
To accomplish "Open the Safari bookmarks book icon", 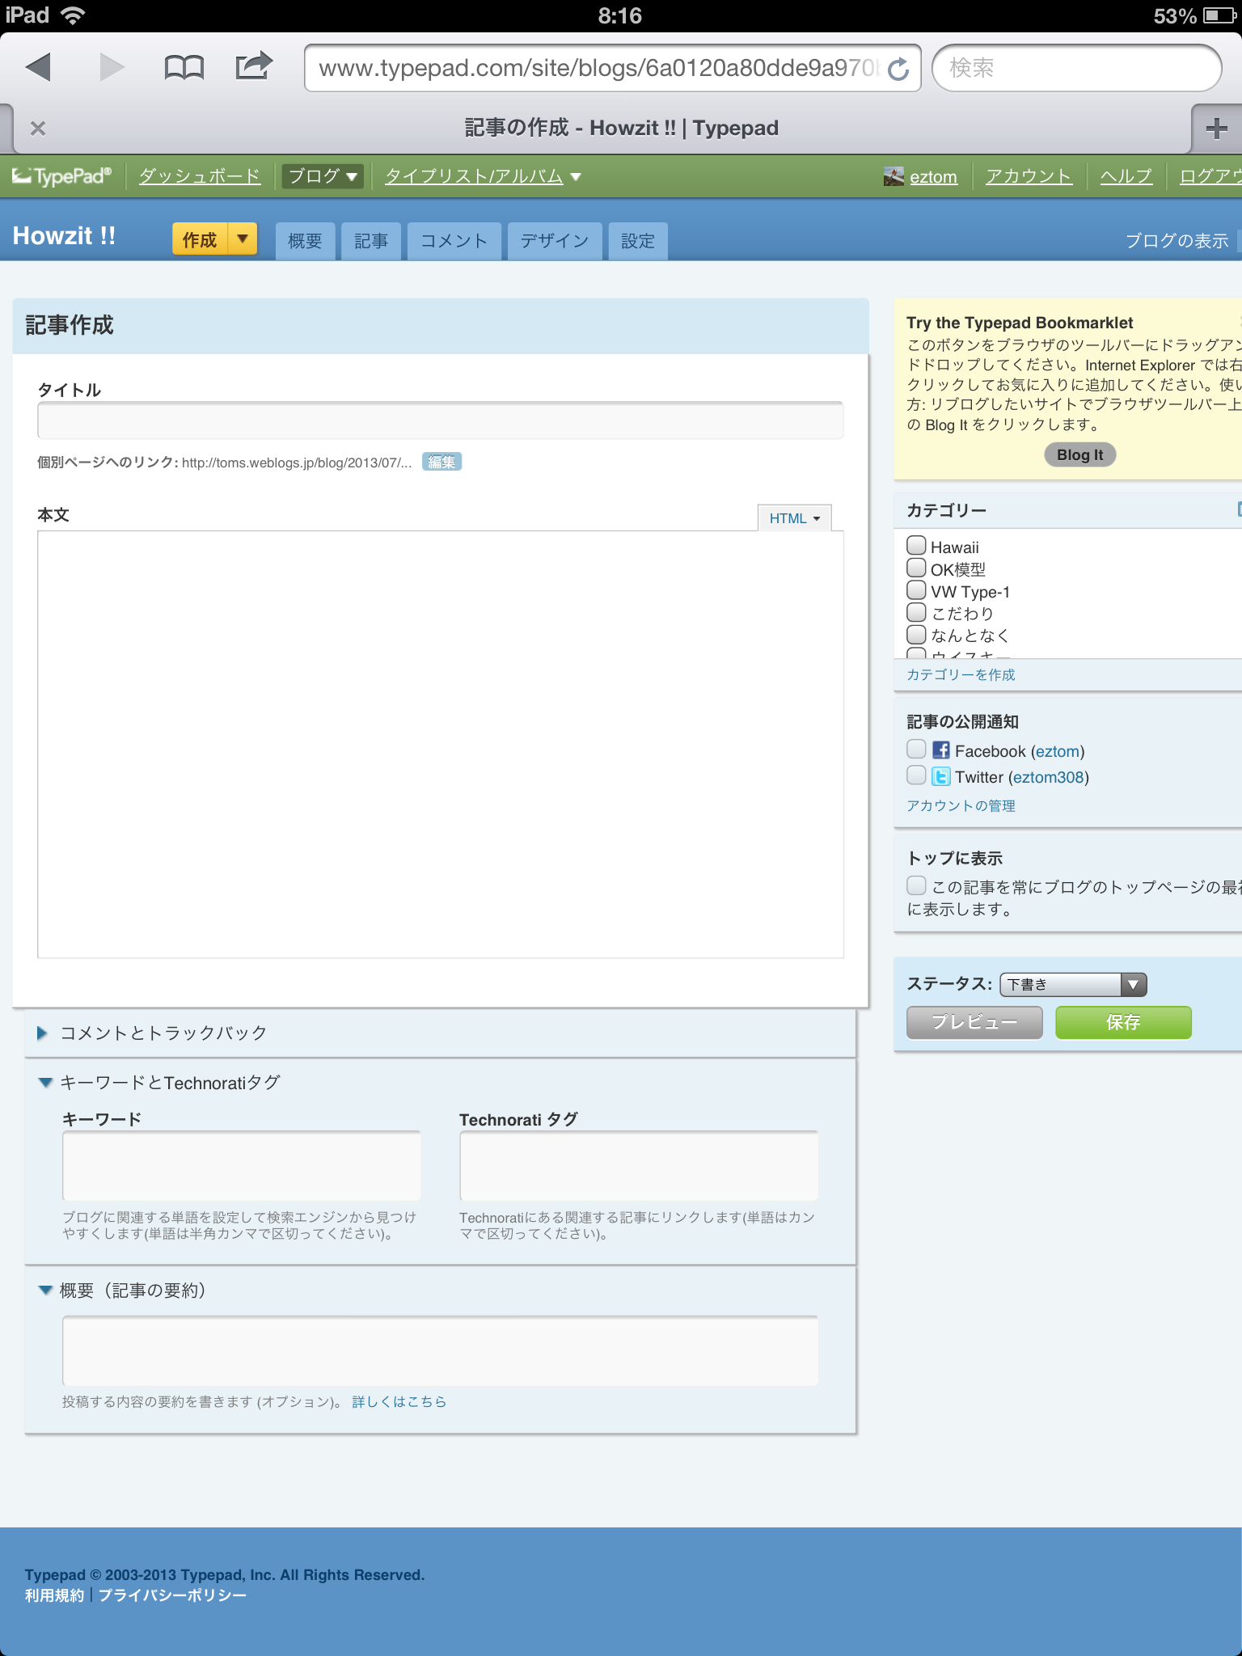I will click(184, 68).
